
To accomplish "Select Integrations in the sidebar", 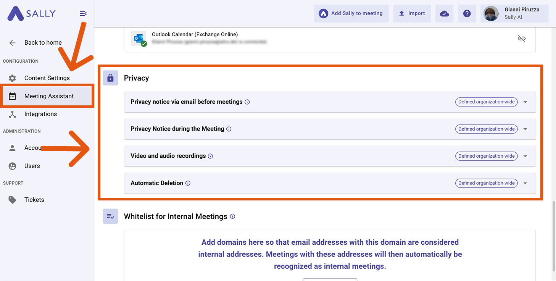I will [40, 114].
